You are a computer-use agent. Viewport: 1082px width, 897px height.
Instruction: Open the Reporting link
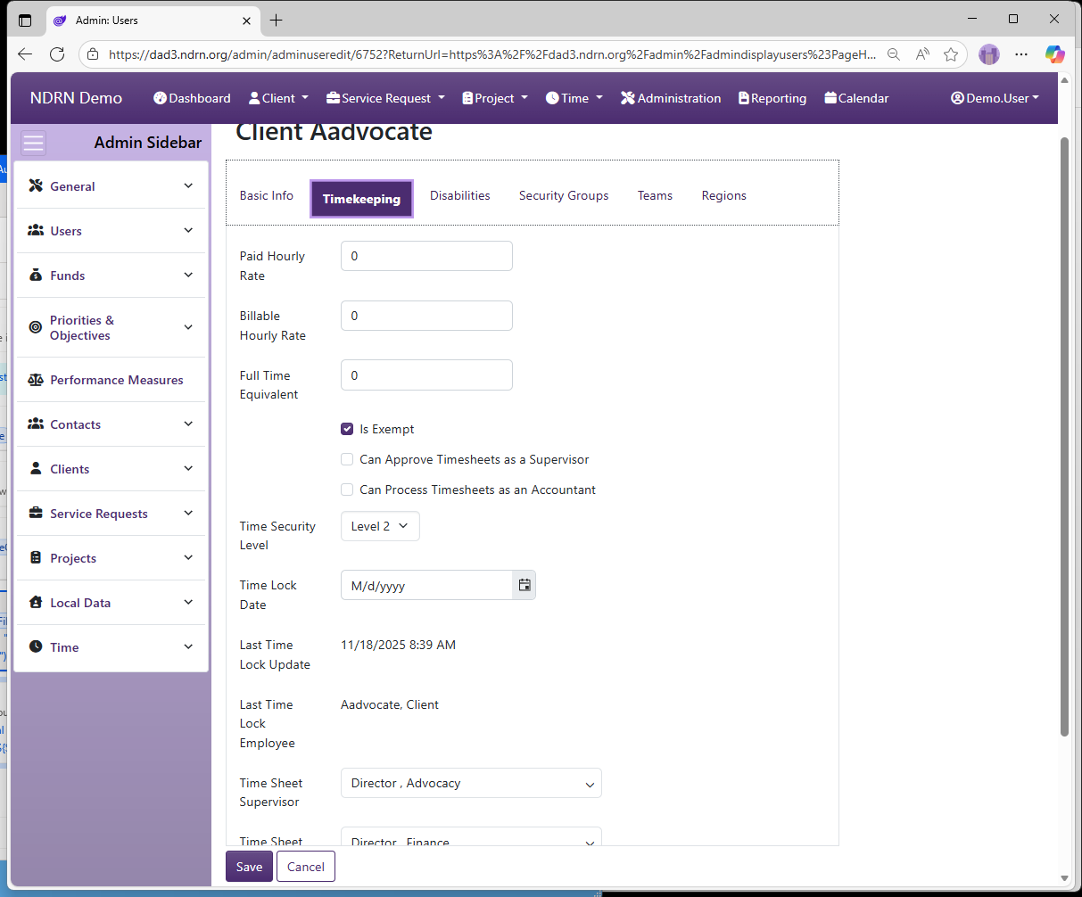coord(772,98)
